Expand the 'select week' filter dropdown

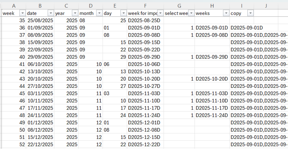[191, 13]
